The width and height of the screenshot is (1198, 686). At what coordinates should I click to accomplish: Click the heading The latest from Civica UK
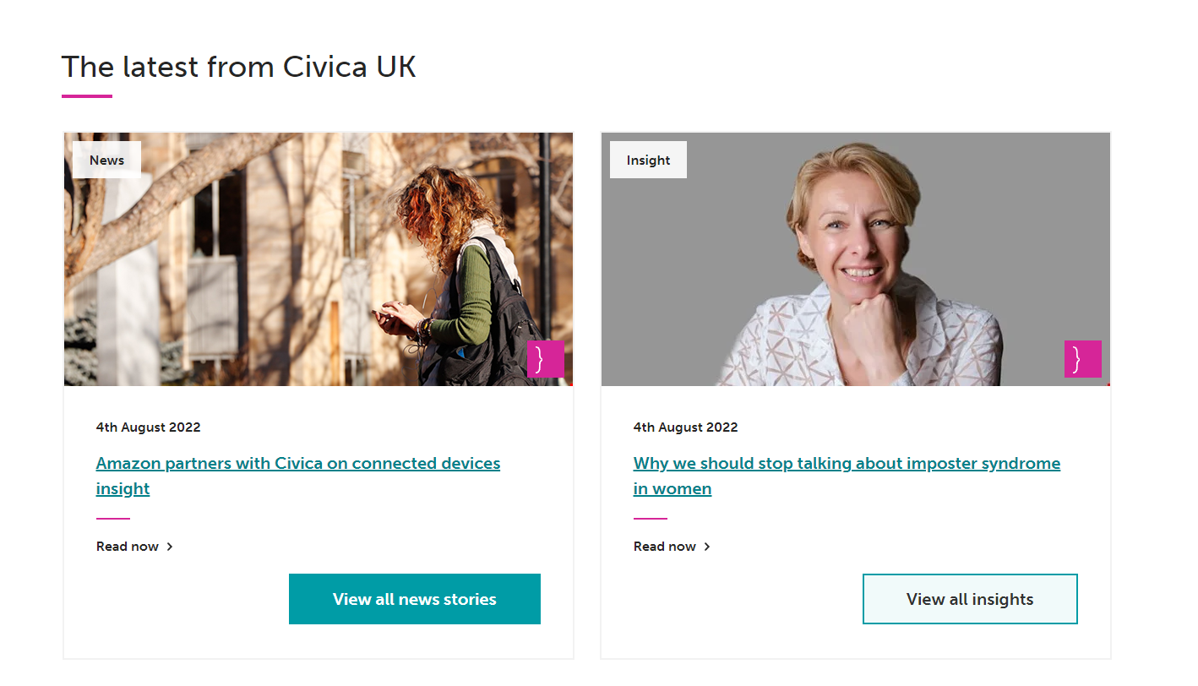tap(239, 66)
